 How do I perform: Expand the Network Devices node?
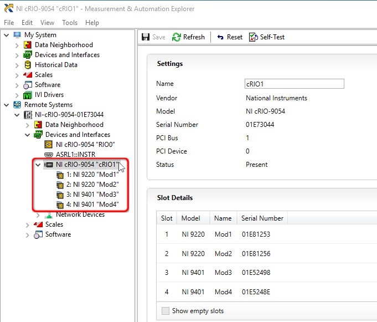click(38, 215)
